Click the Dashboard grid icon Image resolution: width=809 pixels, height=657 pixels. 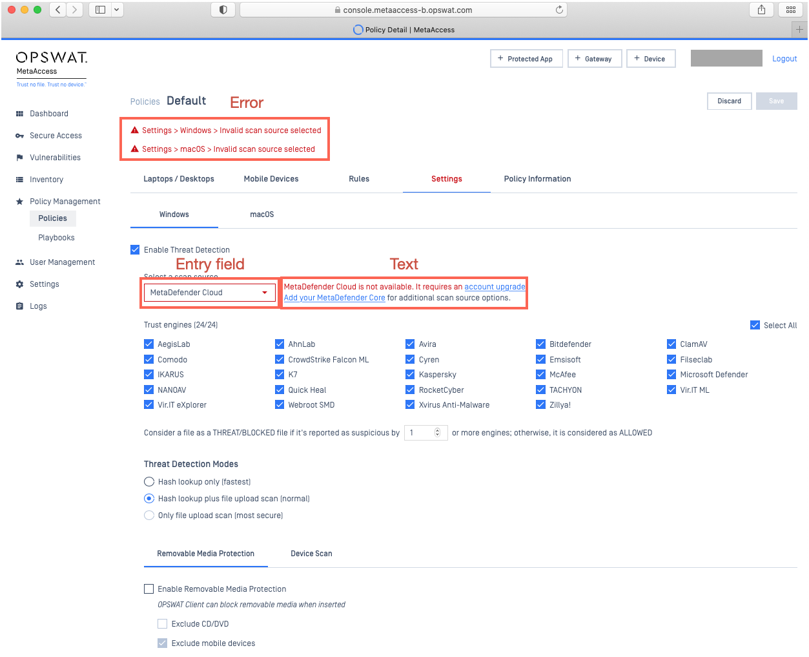19,114
